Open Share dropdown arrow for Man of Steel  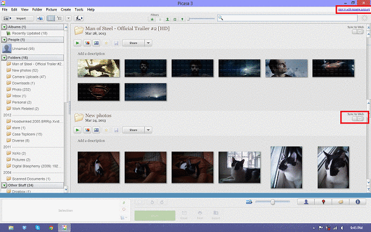click(x=148, y=43)
